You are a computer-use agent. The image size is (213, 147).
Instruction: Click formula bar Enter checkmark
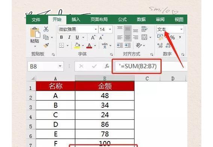(x=94, y=66)
